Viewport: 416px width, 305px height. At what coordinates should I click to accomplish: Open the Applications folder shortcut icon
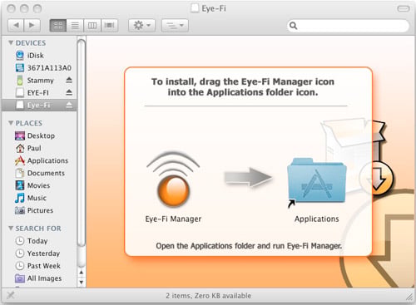click(317, 182)
